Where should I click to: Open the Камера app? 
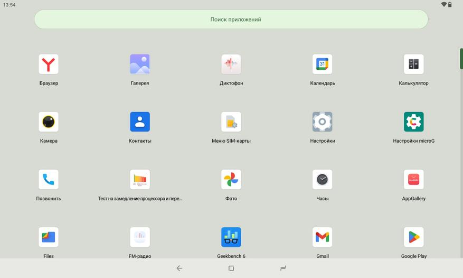click(x=49, y=122)
